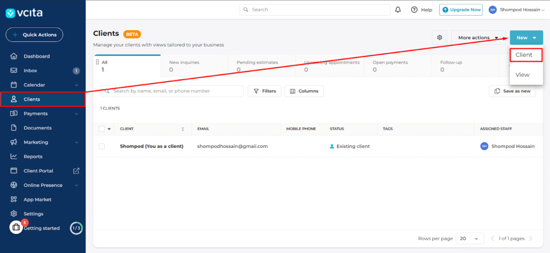
Task: Open App Market from sidebar
Action: coord(37,199)
